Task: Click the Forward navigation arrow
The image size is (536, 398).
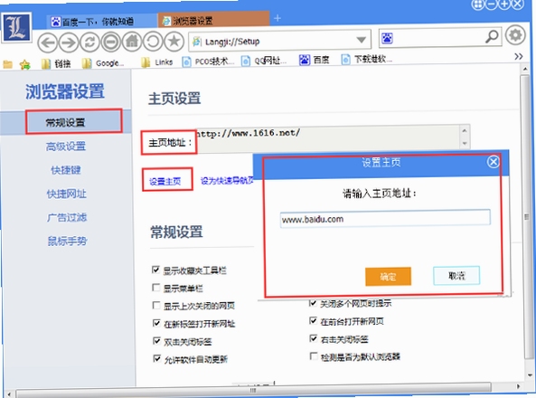Action: coord(69,43)
